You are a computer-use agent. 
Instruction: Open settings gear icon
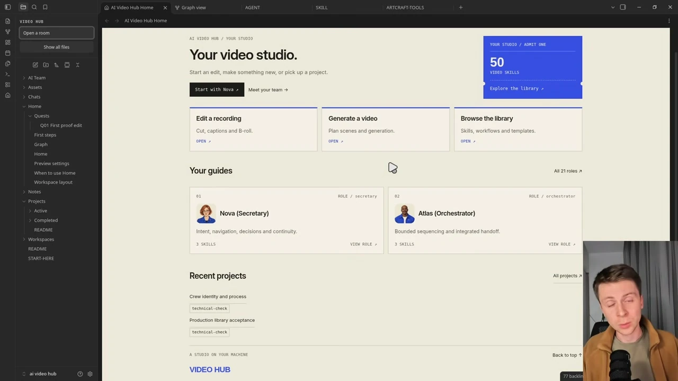(x=90, y=374)
